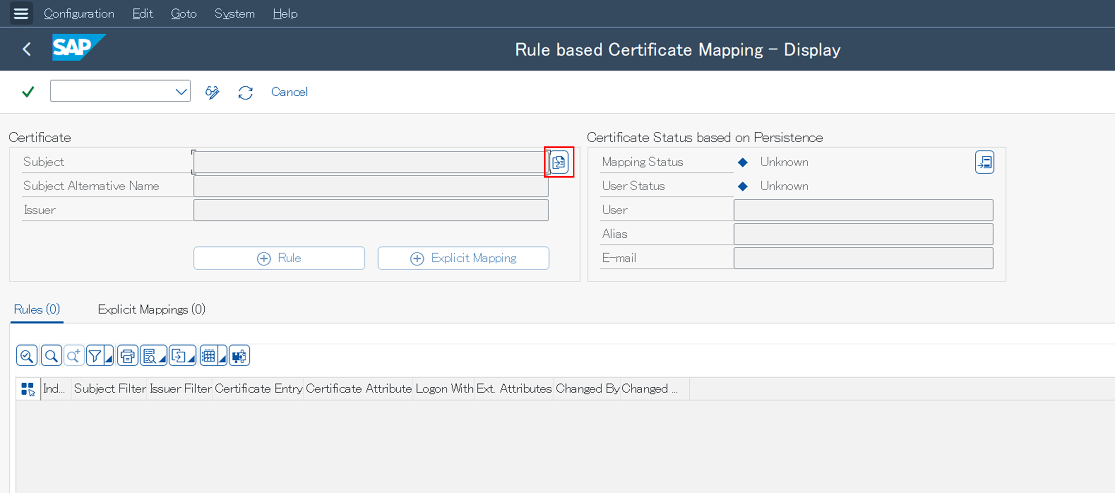
Task: Open the command field dropdown
Action: [x=181, y=92]
